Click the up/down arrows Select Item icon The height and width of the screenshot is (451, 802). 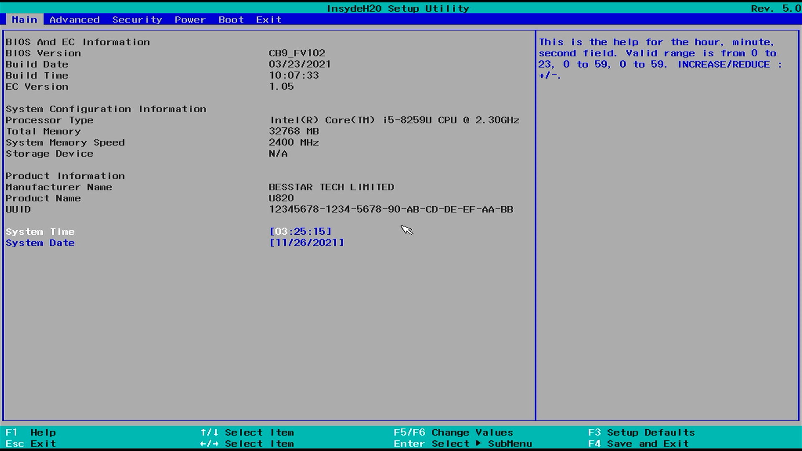coord(209,433)
